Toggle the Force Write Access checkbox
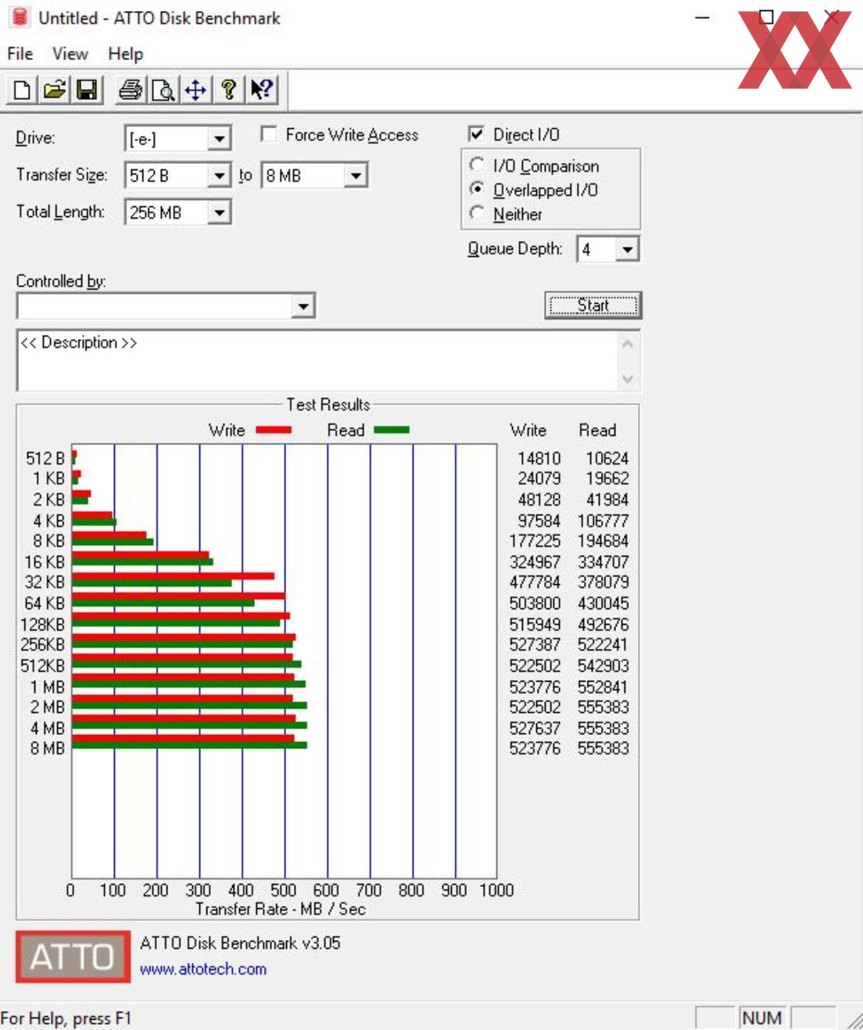Image resolution: width=863 pixels, height=1030 pixels. coord(269,134)
